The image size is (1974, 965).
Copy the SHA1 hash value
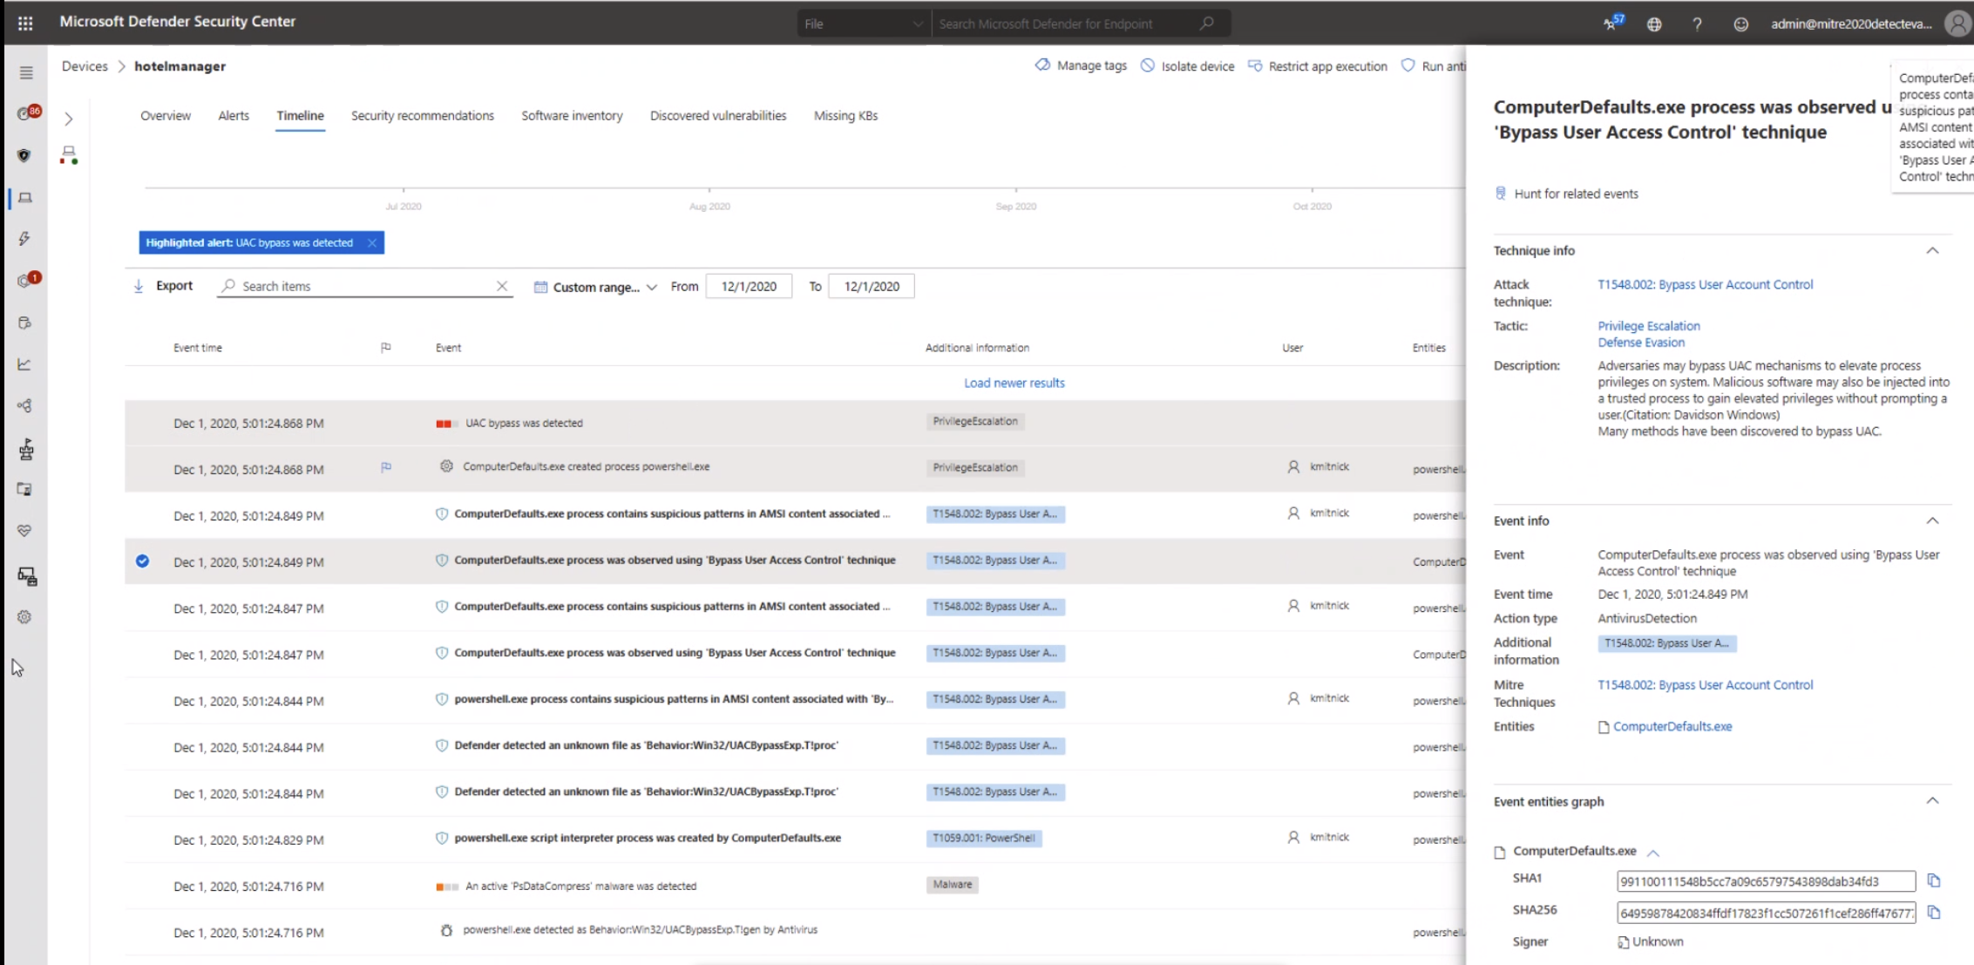coord(1934,880)
